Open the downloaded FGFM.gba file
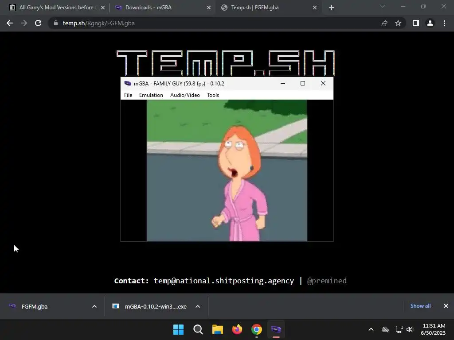Image resolution: width=454 pixels, height=340 pixels. [35, 306]
